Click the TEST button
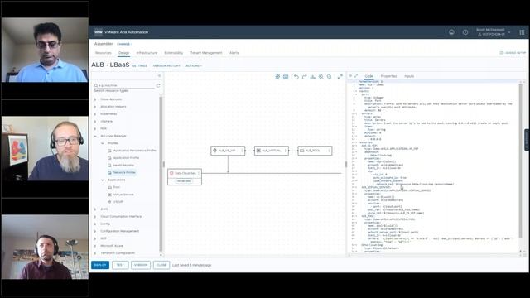Viewport: 530px width, 298px height. tap(120, 265)
